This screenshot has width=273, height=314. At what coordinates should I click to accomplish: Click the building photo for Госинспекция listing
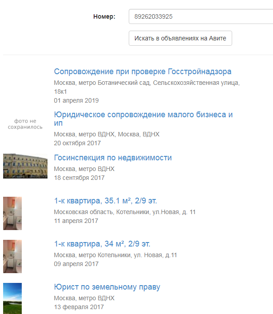(x=25, y=166)
